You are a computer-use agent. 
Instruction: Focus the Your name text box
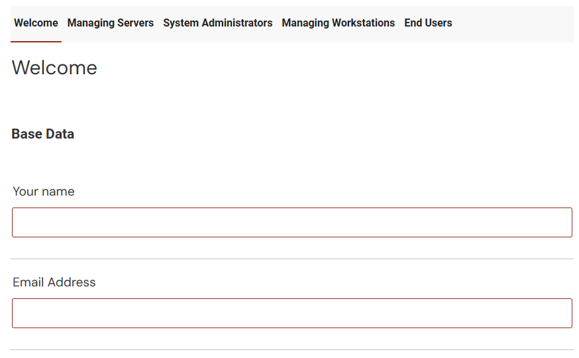coord(291,223)
